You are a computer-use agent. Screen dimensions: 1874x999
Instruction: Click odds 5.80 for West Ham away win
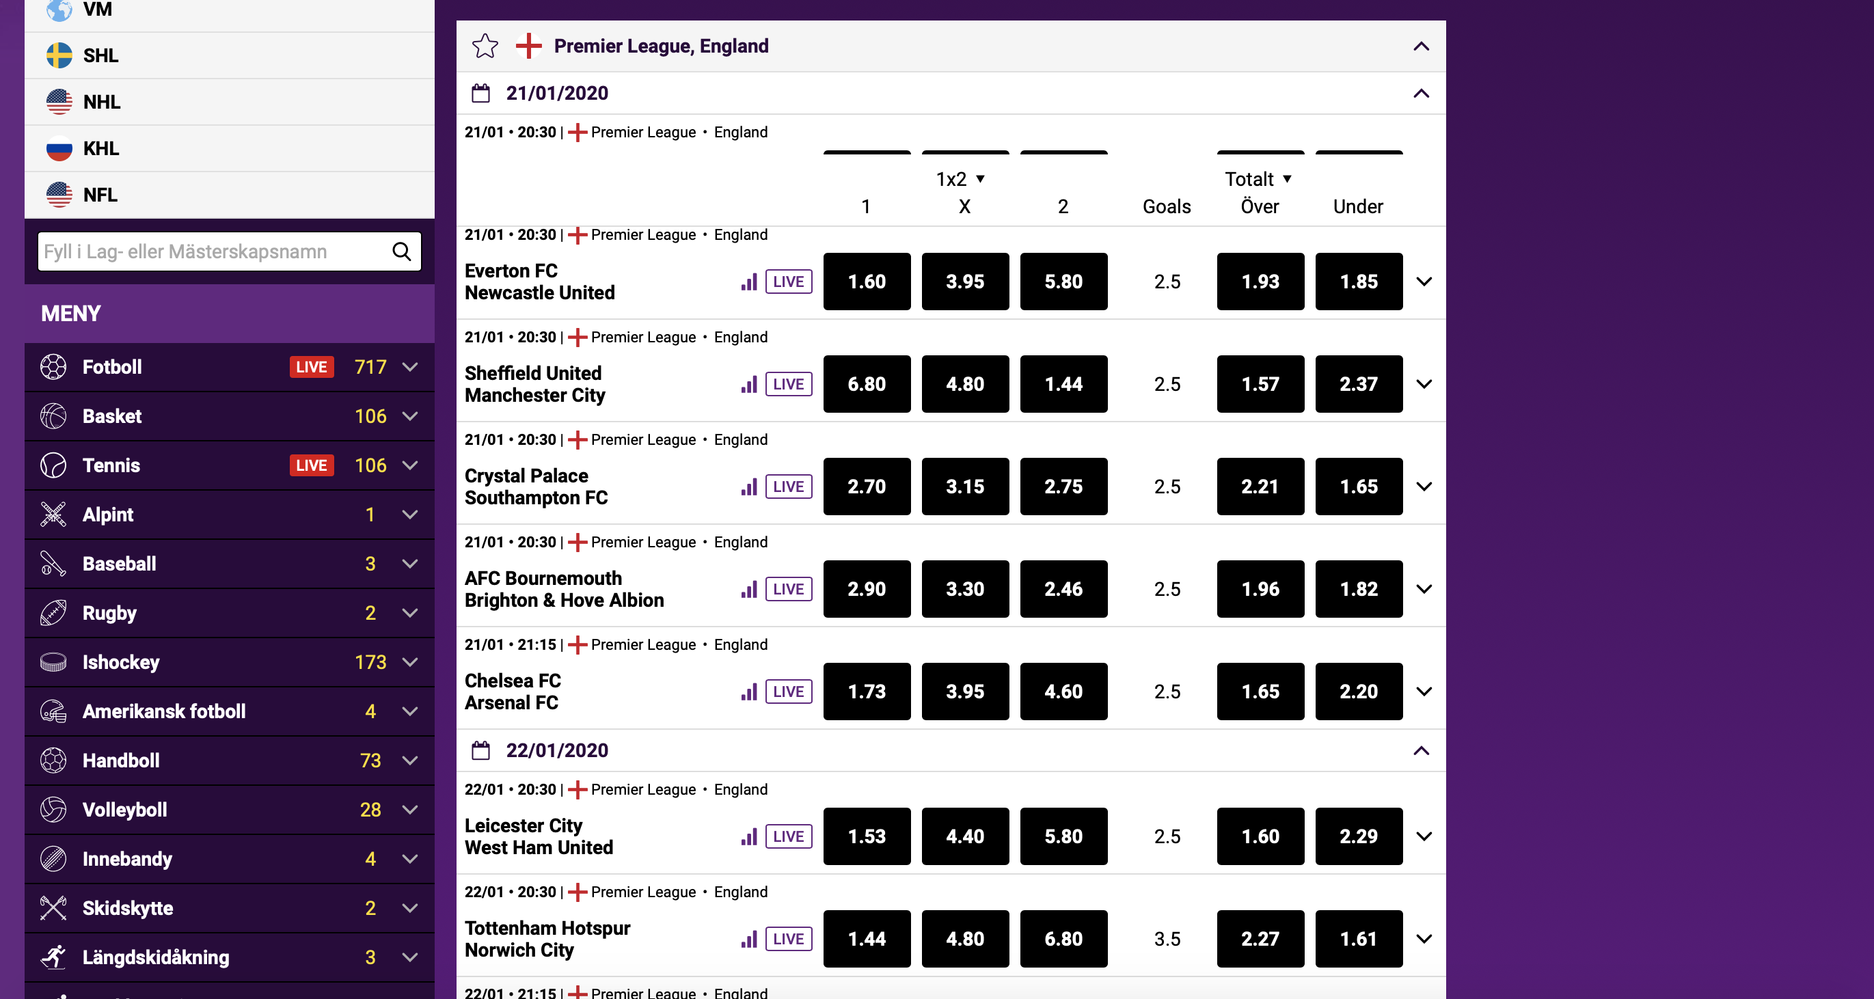pyautogui.click(x=1063, y=837)
